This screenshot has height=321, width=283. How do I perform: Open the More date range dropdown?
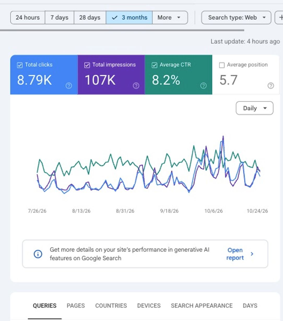170,18
